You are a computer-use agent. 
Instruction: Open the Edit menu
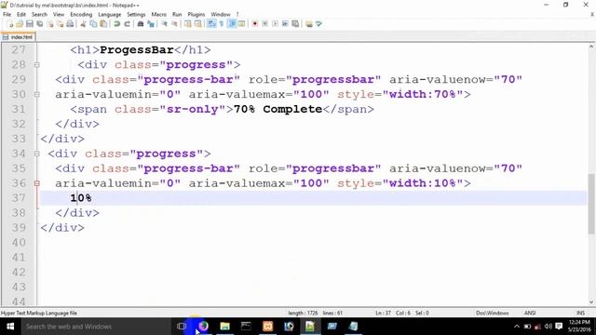(21, 15)
